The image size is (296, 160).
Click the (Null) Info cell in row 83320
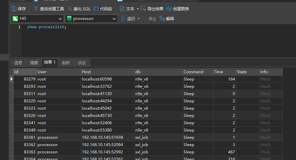coord(271,101)
